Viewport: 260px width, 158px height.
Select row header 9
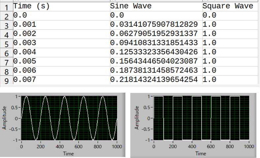7,80
